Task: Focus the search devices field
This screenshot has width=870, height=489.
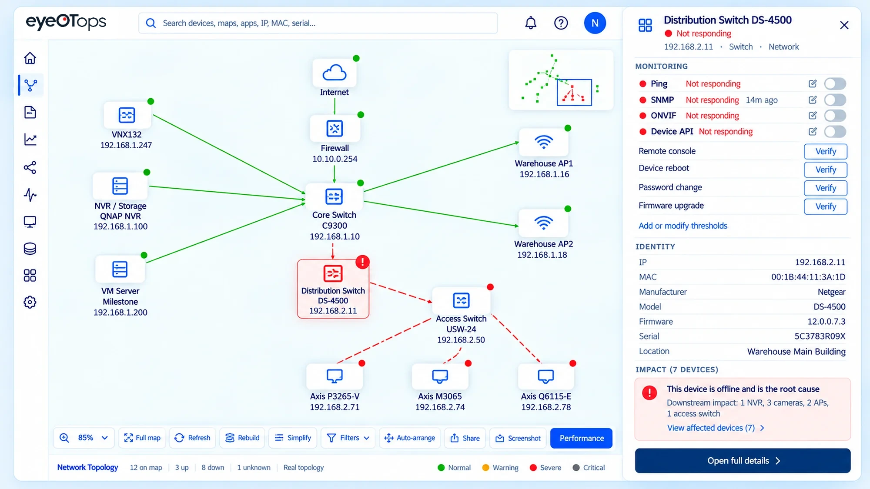Action: [x=318, y=23]
